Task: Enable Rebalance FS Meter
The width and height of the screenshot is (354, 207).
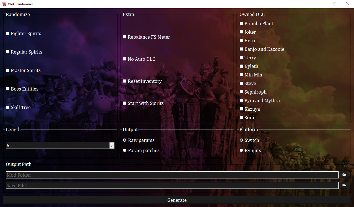Action: 125,37
